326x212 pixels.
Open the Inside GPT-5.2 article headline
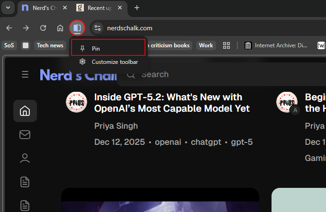(172, 103)
